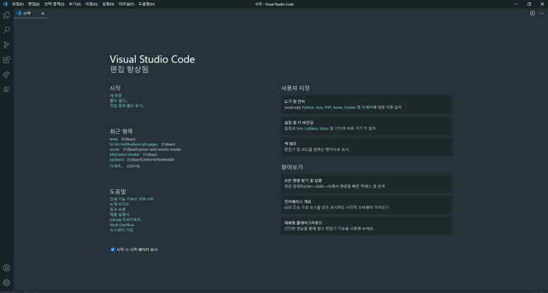The height and width of the screenshot is (293, 548).
Task: Restore down the VS Code window
Action: tap(529, 4)
